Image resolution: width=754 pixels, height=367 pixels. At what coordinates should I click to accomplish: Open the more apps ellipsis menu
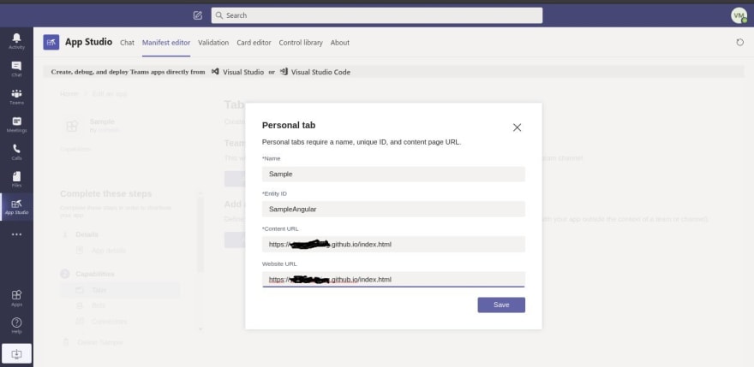16,234
